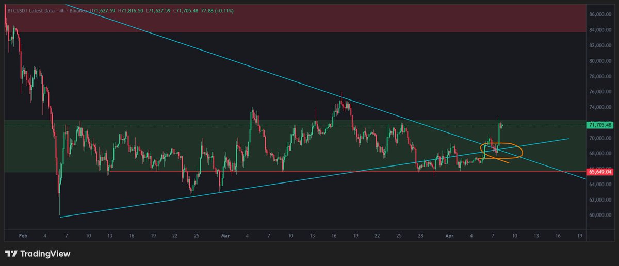
Task: Click the 28 date label on time axis
Action: point(420,235)
